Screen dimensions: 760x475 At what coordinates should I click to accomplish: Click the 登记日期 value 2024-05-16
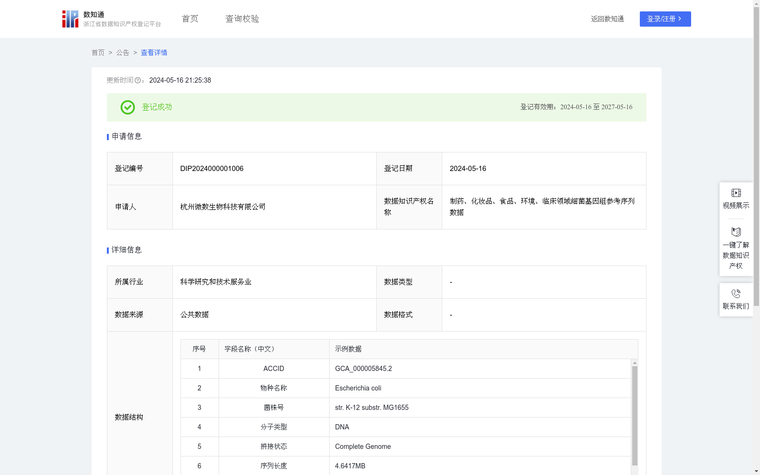[468, 169]
